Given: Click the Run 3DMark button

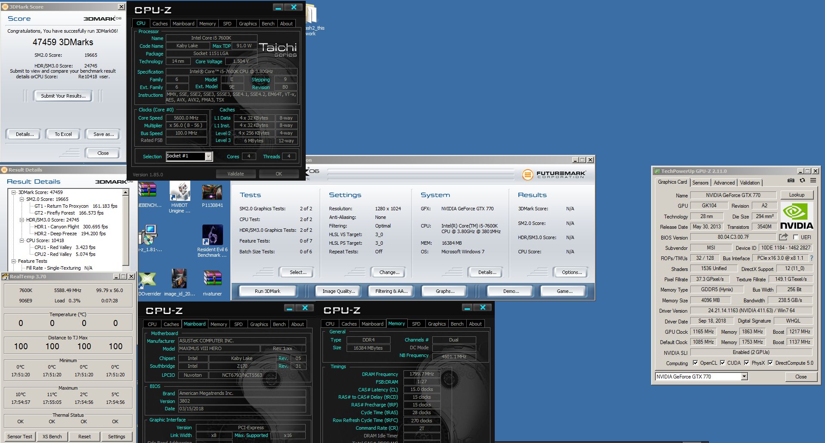Looking at the screenshot, I should tap(267, 291).
